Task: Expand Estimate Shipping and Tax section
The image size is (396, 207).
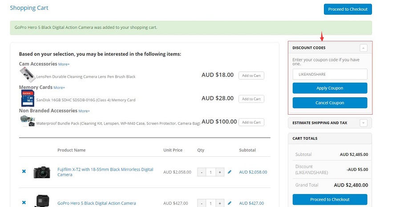Action: pyautogui.click(x=364, y=123)
